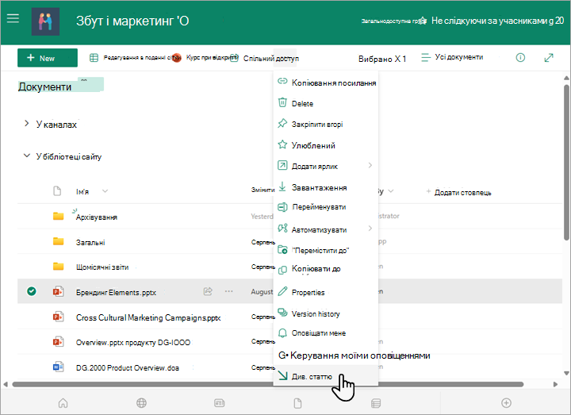Image resolution: width=571 pixels, height=415 pixels.
Task: Open the lists icon in bottom bar
Action: point(376,403)
